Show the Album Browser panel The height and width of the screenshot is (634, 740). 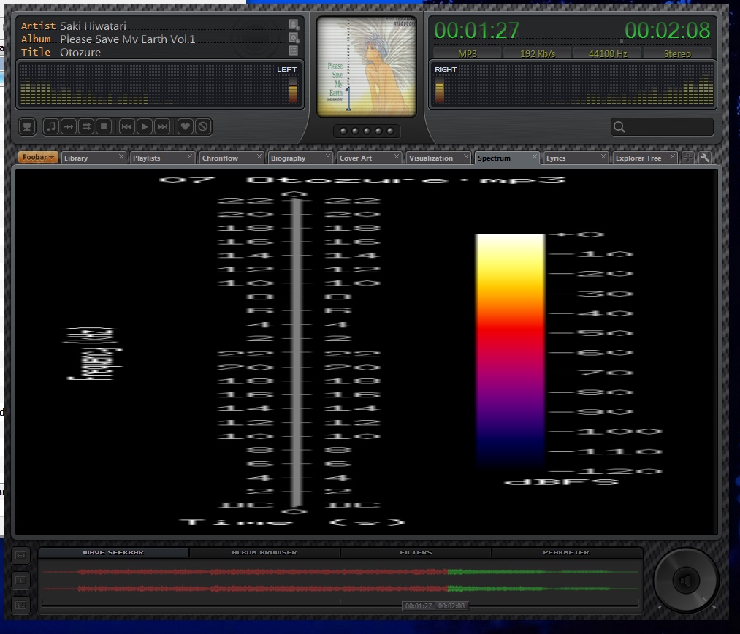[264, 553]
